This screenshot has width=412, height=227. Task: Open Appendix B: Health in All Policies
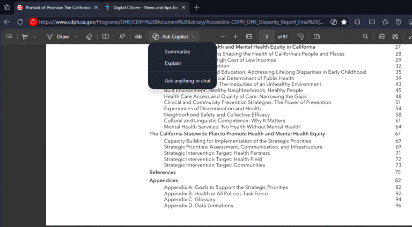(x=216, y=193)
